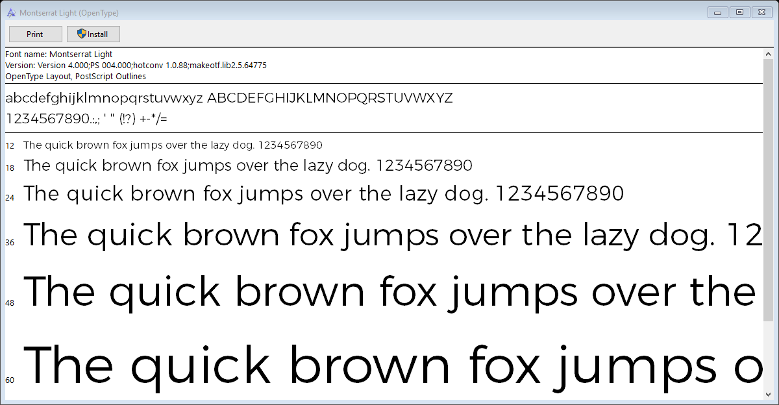Click the size 48 sample sentence

pyautogui.click(x=389, y=292)
